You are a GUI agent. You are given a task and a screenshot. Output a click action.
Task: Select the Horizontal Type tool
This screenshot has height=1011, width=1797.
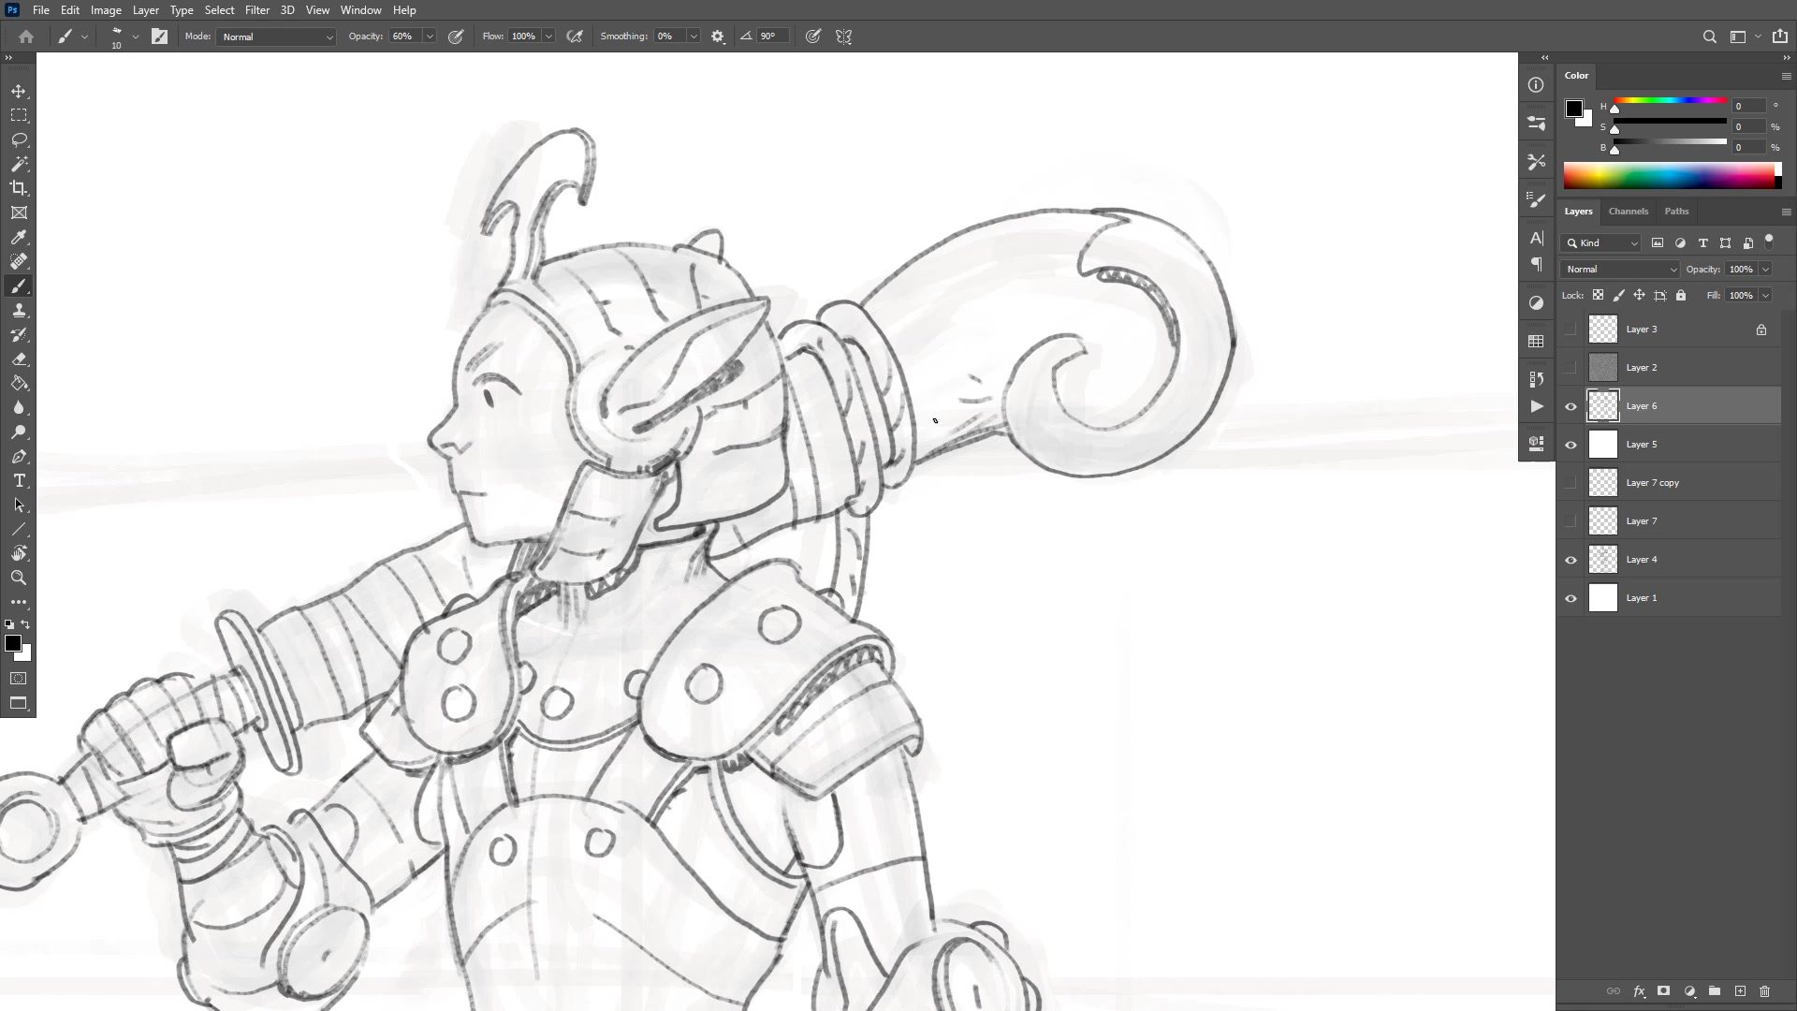tap(19, 481)
